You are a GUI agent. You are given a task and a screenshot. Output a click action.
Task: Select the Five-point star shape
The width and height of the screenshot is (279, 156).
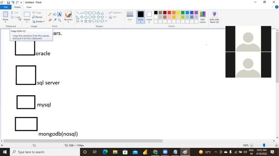pyautogui.click(x=86, y=21)
